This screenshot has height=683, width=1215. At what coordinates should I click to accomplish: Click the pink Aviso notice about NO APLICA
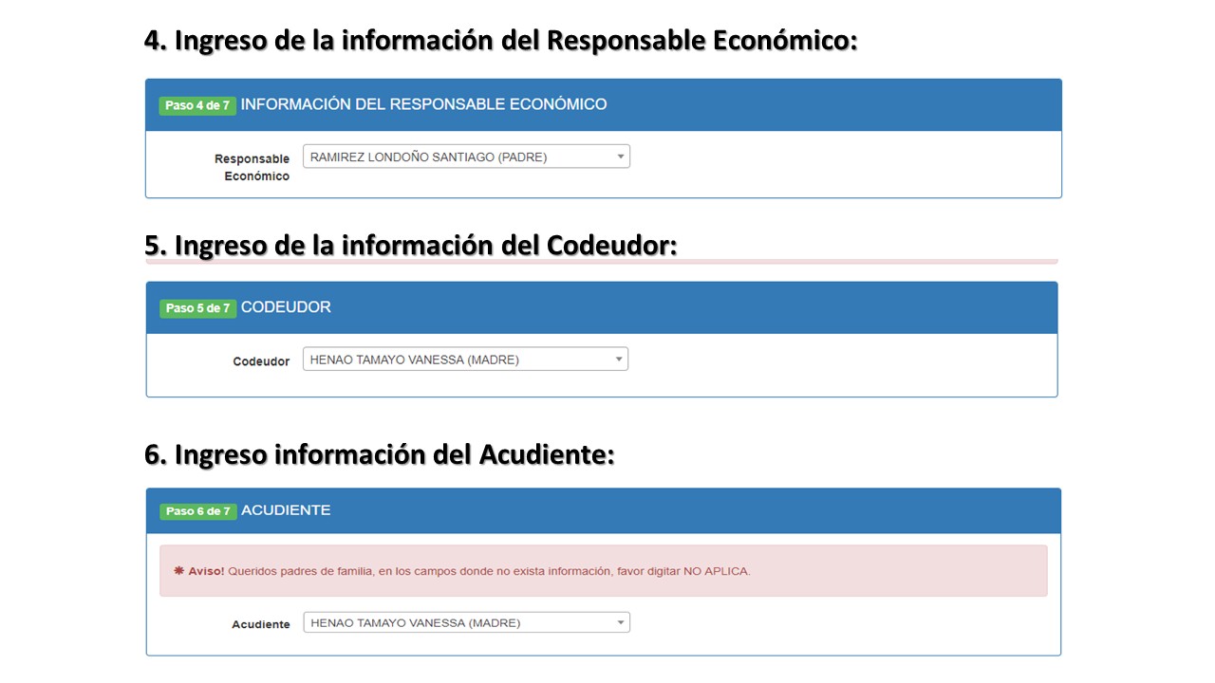pyautogui.click(x=603, y=571)
